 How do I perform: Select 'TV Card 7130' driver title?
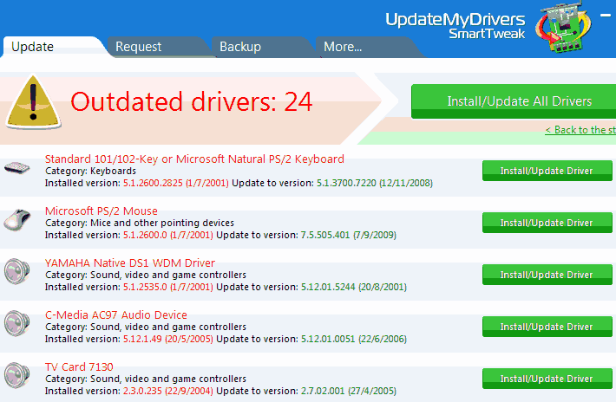click(x=79, y=366)
